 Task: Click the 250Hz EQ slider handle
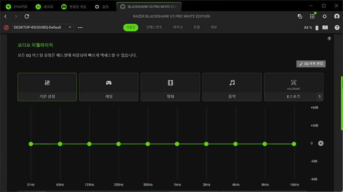[119, 144]
